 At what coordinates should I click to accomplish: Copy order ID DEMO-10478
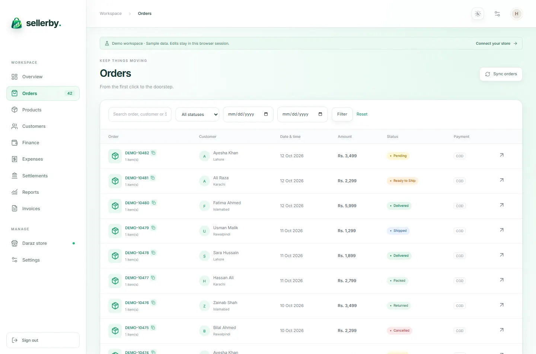click(x=153, y=253)
